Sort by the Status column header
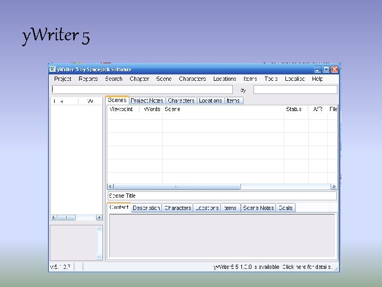The height and width of the screenshot is (287, 382). coord(296,109)
